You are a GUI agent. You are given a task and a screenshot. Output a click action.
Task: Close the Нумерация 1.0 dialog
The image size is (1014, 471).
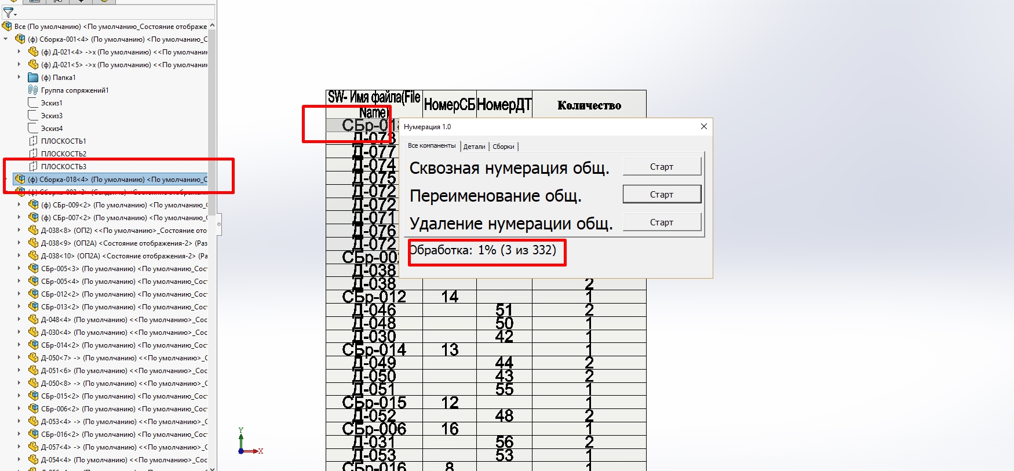703,127
